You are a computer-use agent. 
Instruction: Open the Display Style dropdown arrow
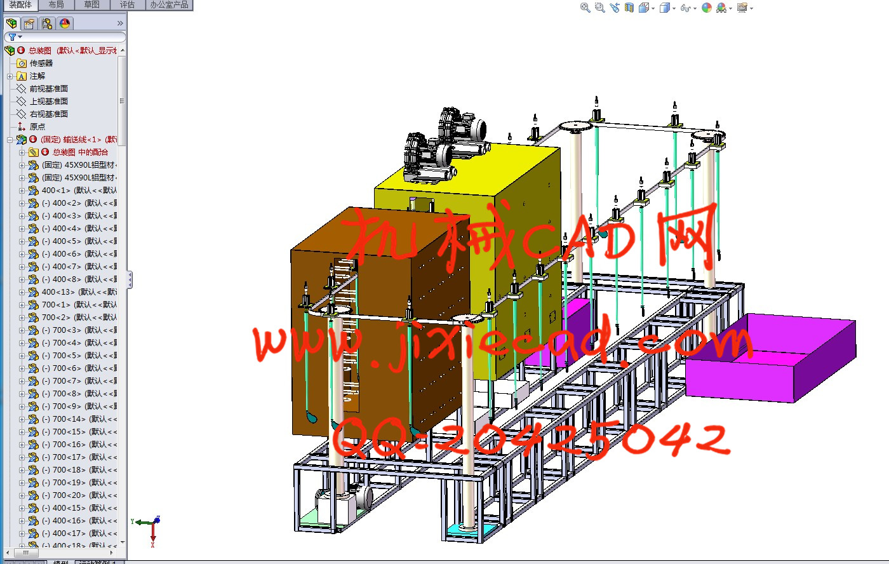pyautogui.click(x=674, y=9)
